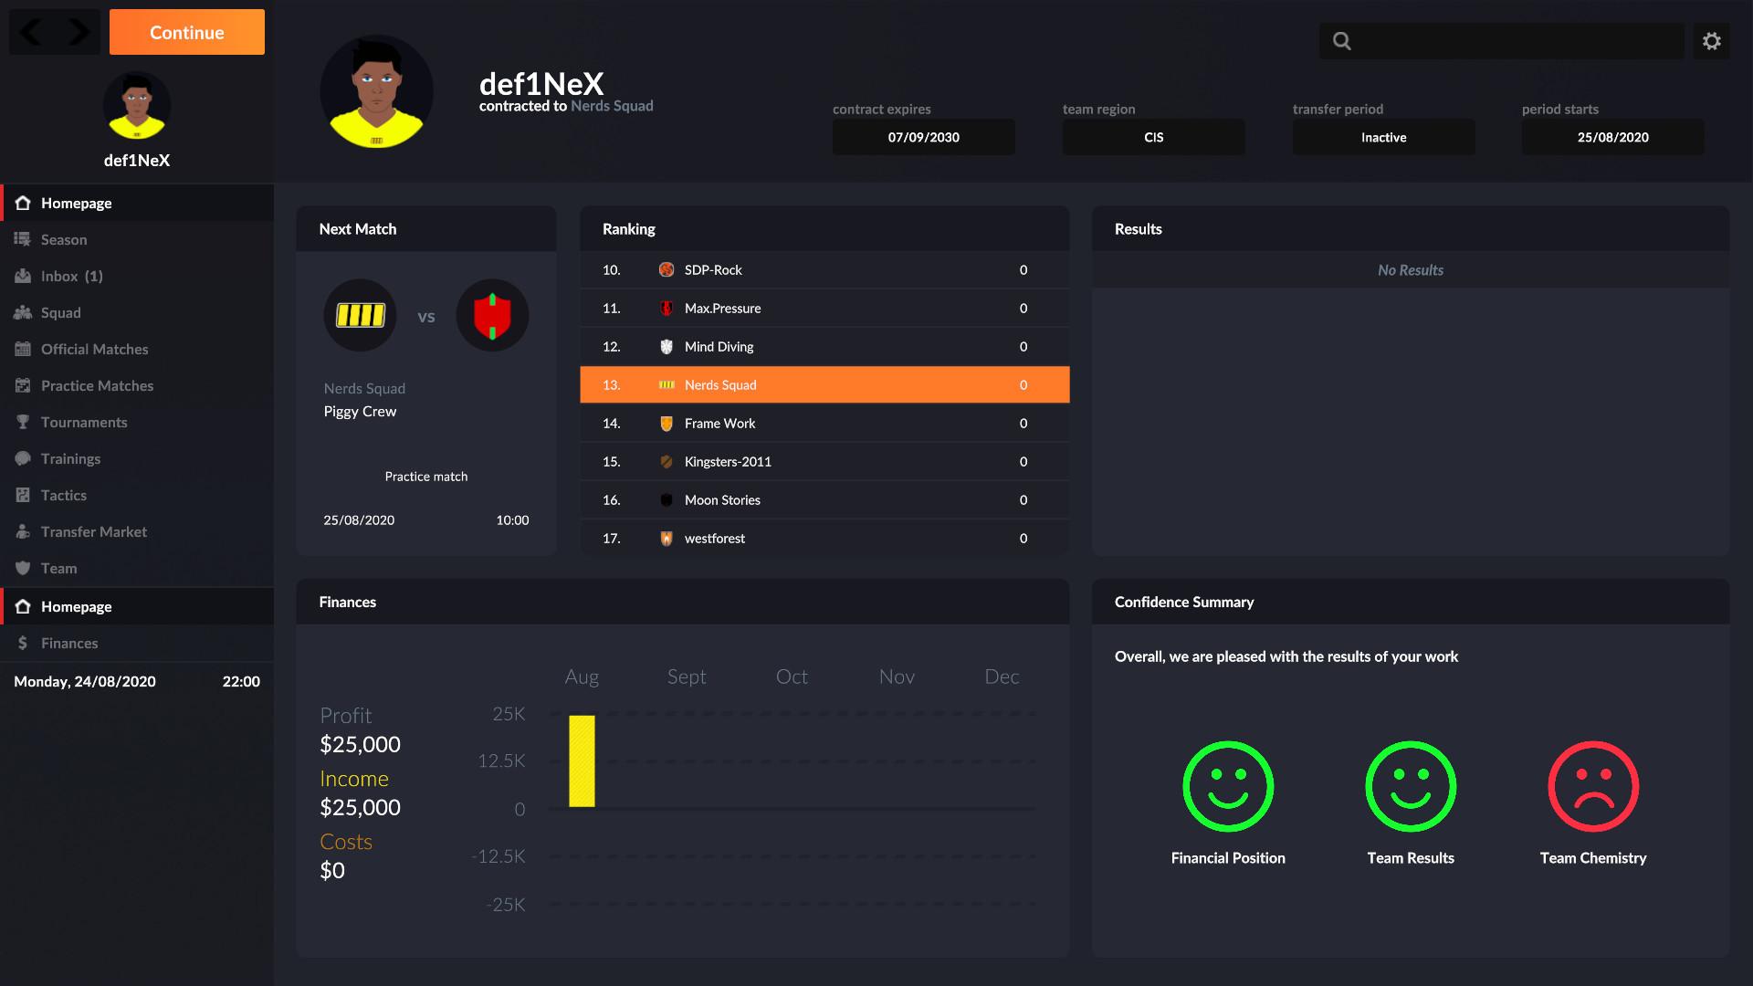Click the def1NeX player avatar

pos(136,106)
